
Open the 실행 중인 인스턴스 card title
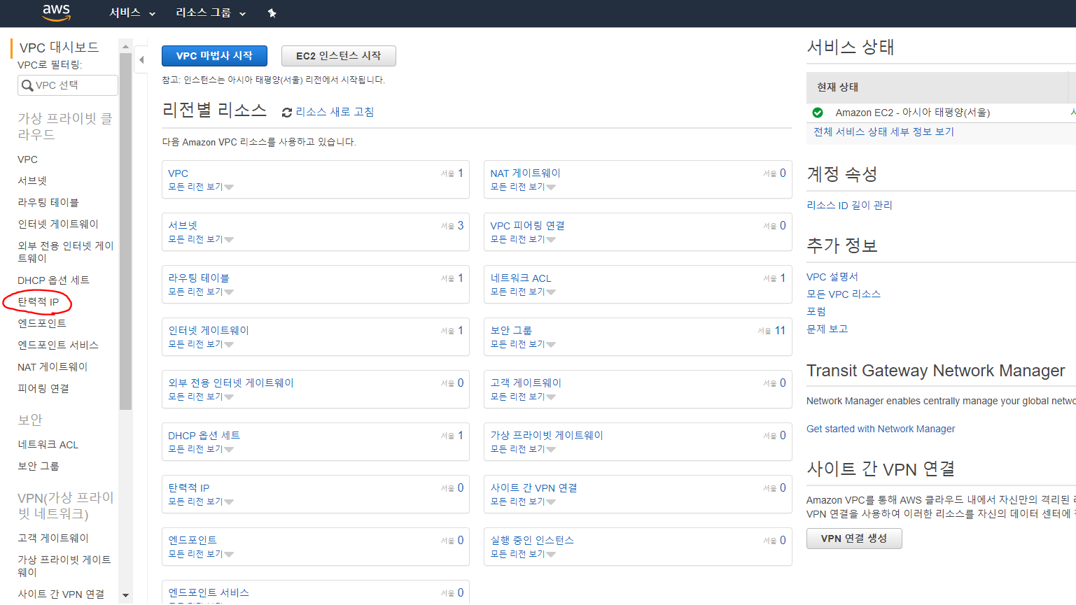coord(532,541)
